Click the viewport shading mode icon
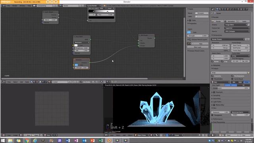 tap(152, 135)
